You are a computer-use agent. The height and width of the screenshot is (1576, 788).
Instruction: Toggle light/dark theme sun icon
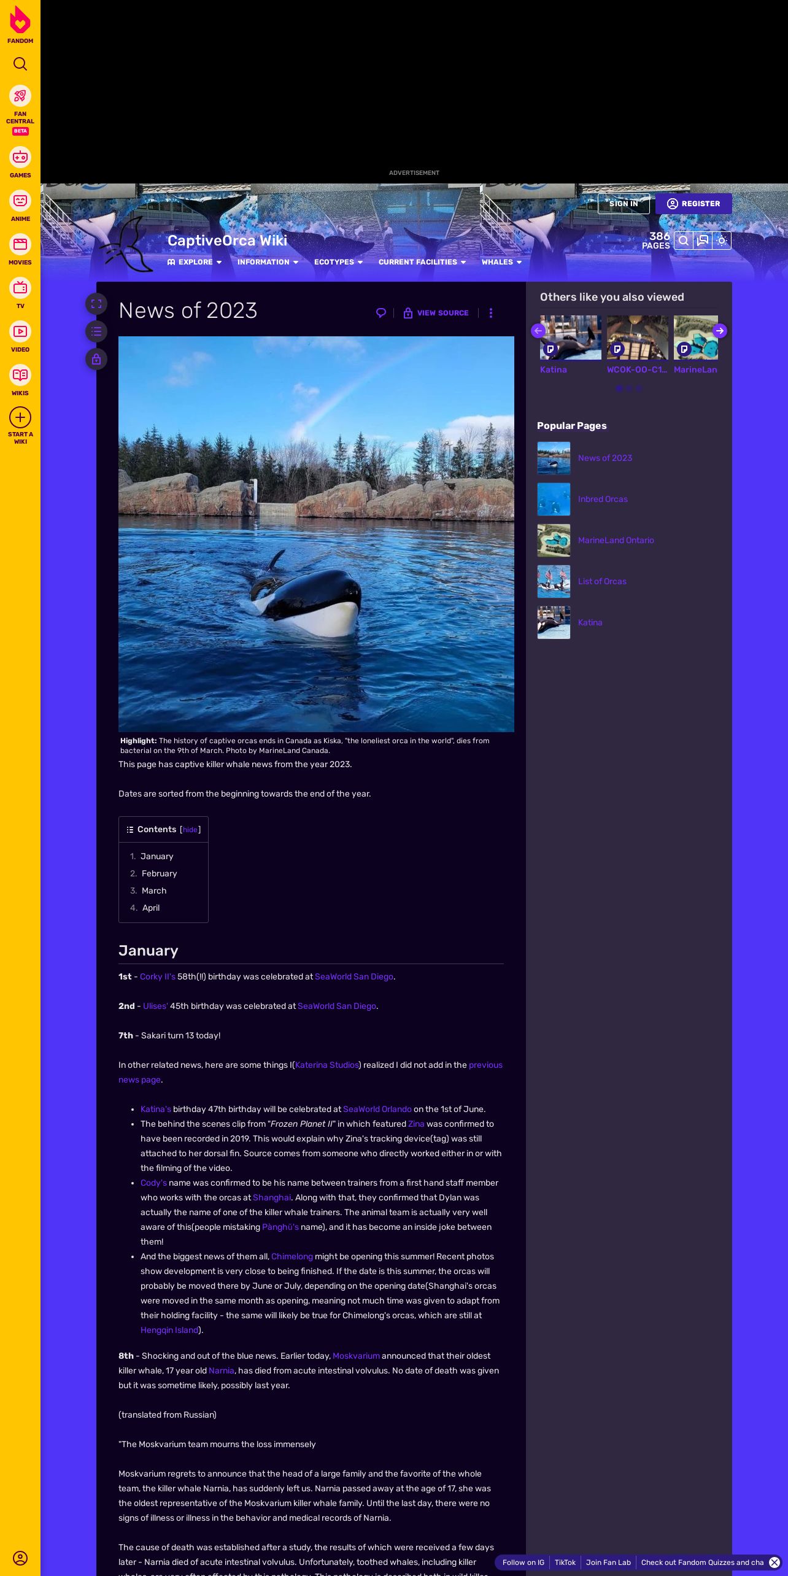tap(722, 241)
